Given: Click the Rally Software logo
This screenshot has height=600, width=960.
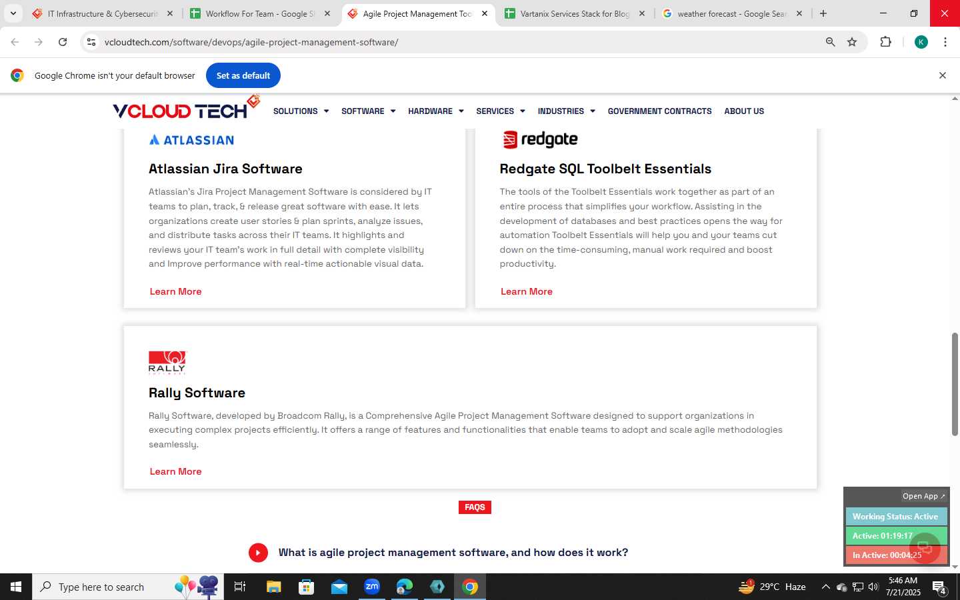Looking at the screenshot, I should [167, 363].
